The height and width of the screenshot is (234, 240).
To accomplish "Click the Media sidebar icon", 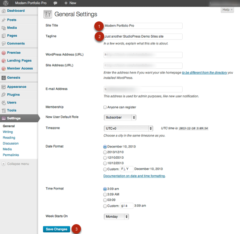I will (x=3, y=28).
